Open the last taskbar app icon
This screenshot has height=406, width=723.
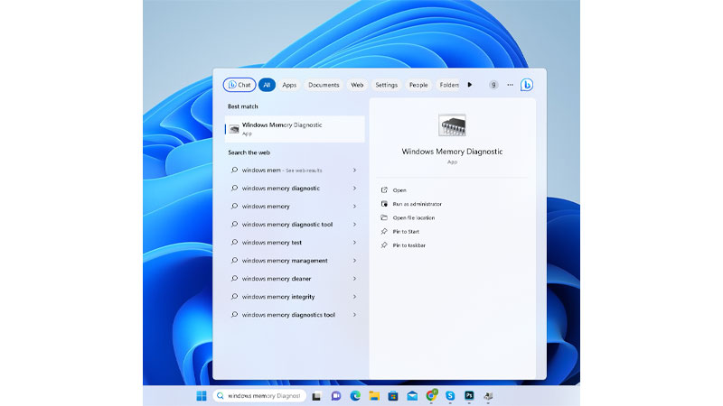coord(488,396)
